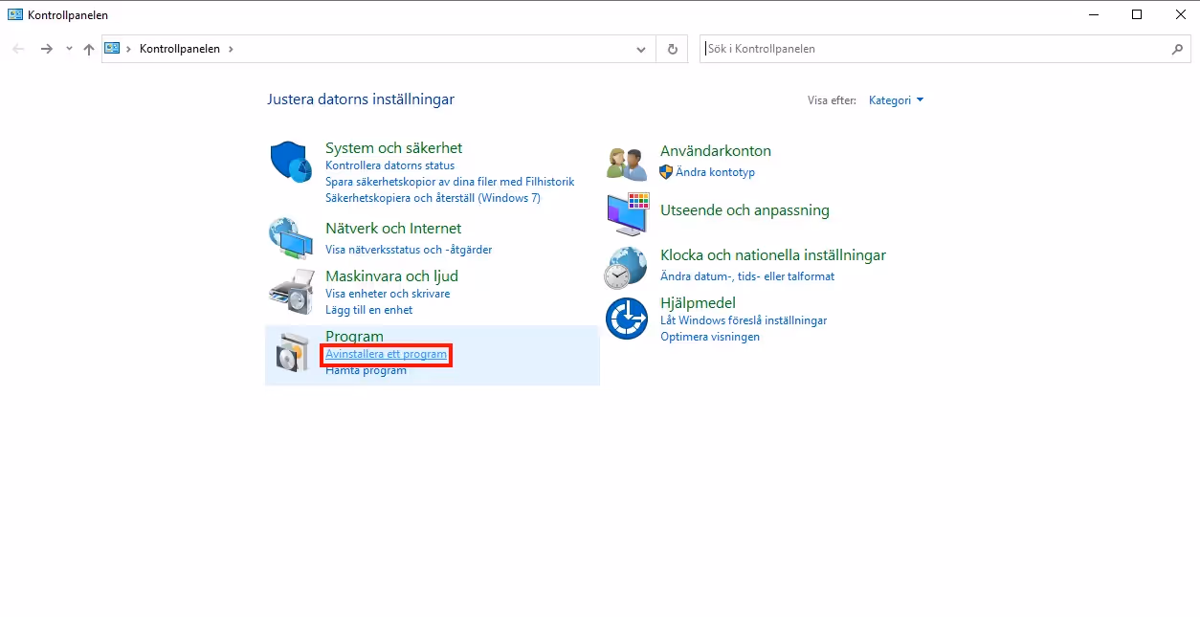Open the Kategori view dropdown

[896, 99]
